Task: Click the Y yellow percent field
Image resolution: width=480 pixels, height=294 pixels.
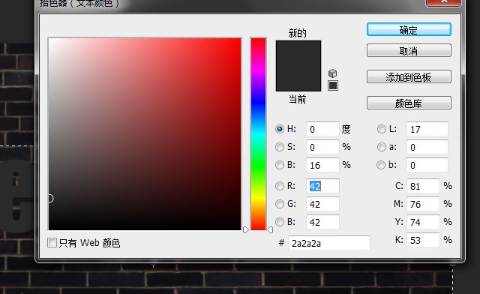Action: click(x=423, y=222)
